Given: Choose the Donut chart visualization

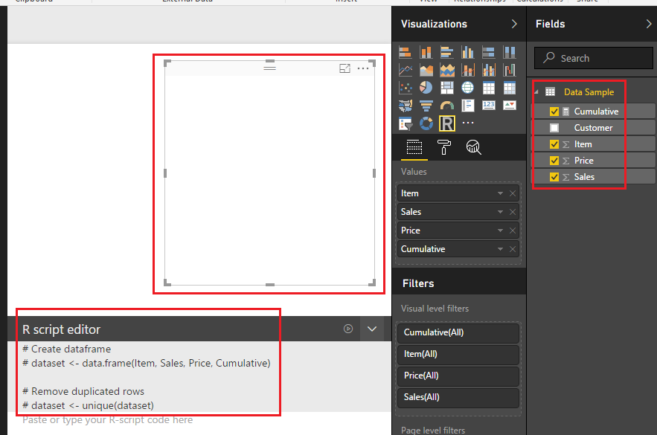Looking at the screenshot, I should click(426, 123).
